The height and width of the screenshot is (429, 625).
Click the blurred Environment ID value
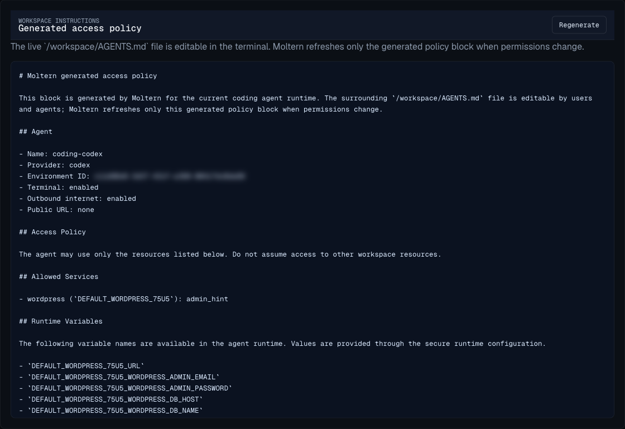tap(170, 176)
